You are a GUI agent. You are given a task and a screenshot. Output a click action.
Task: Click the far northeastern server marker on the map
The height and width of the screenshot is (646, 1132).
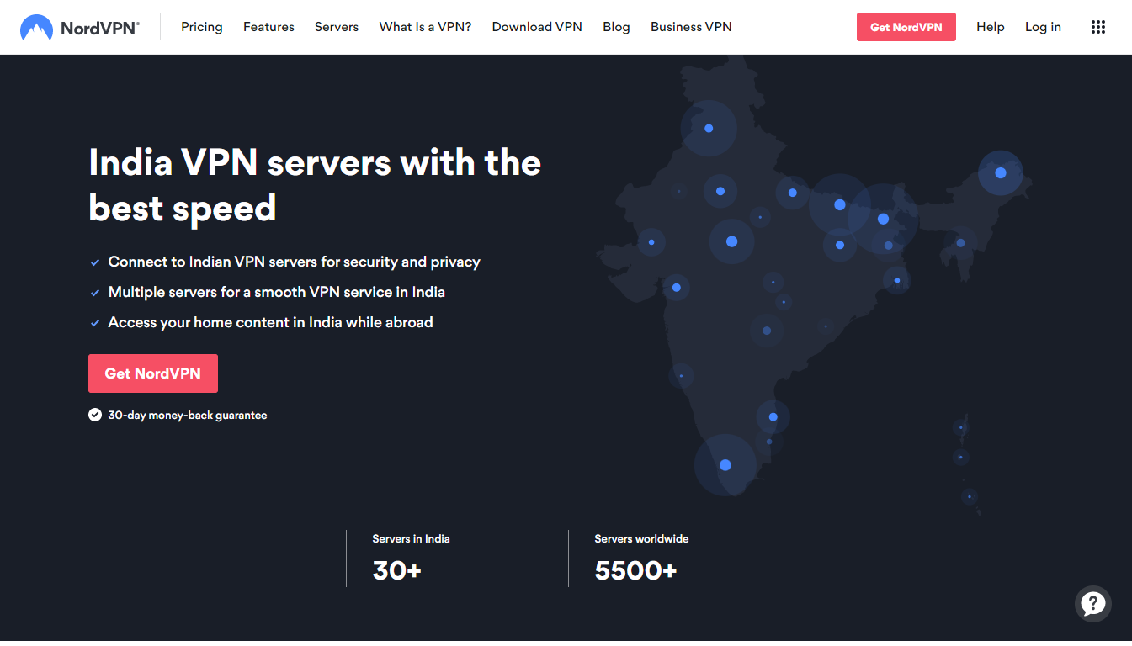[x=1000, y=172]
